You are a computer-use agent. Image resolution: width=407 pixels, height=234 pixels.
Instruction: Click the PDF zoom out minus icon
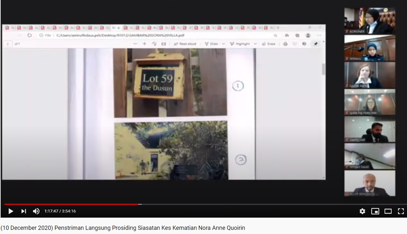(135, 44)
